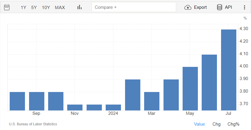Click the Mar x-axis label
Image resolution: width=251 pixels, height=130 pixels.
[151, 113]
